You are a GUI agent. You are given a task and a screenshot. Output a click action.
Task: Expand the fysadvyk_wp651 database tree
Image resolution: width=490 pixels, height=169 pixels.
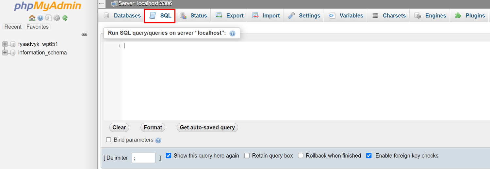pyautogui.click(x=5, y=44)
